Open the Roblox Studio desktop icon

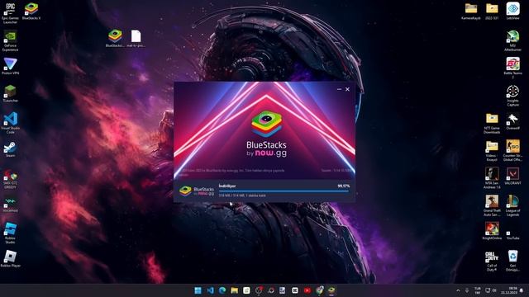pos(10,233)
